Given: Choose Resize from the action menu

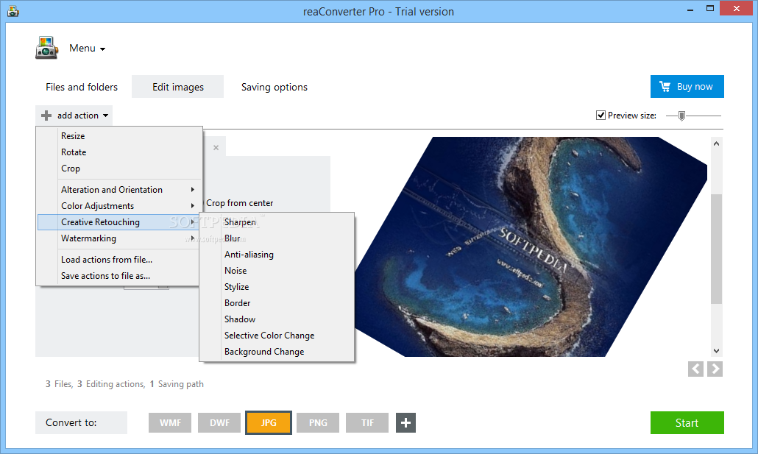Looking at the screenshot, I should pyautogui.click(x=119, y=136).
